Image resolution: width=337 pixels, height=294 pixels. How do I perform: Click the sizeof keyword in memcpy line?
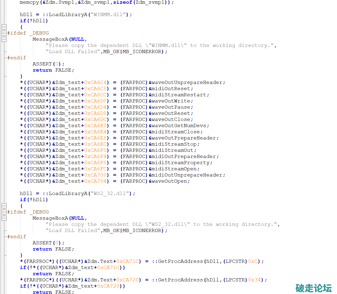point(123,2)
